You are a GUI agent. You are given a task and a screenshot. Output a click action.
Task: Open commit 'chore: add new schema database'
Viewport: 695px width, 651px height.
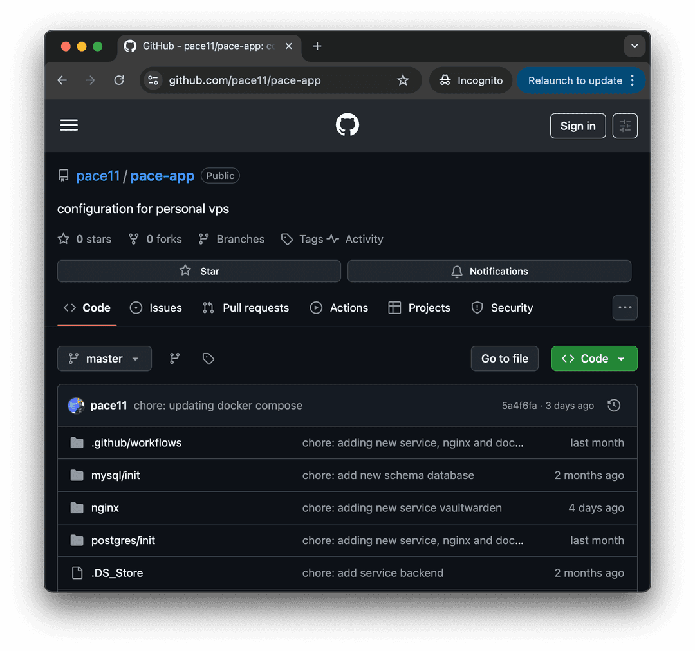click(x=388, y=475)
